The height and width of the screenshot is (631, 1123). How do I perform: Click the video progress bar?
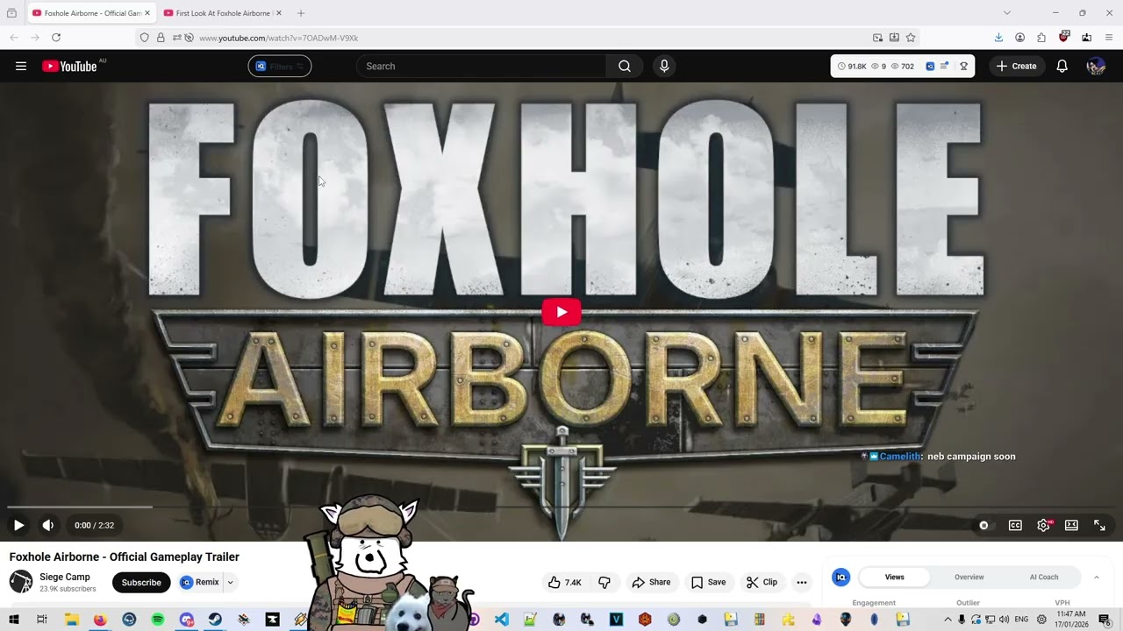click(x=561, y=507)
